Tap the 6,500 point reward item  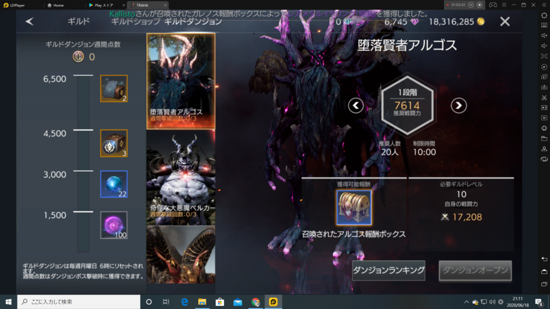114,89
